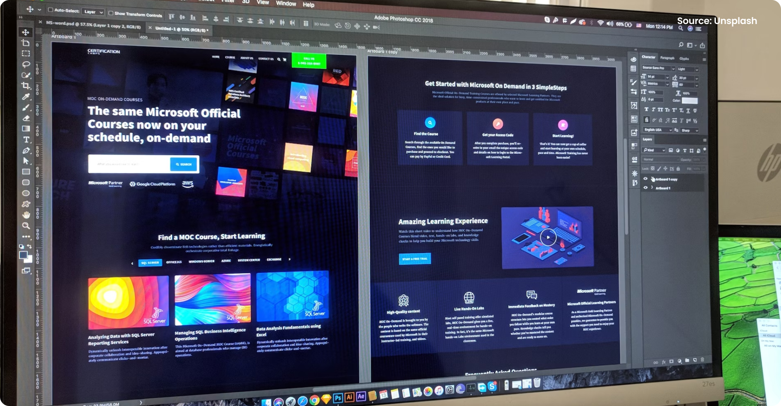Toggle standard ligatures fi button

coord(646,120)
